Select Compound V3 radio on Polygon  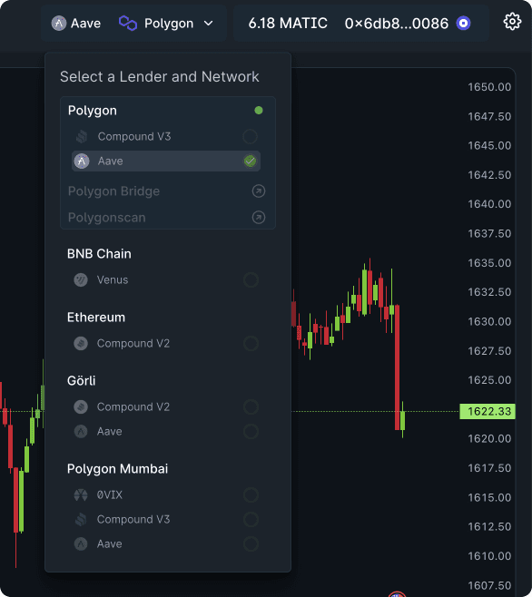[x=250, y=136]
